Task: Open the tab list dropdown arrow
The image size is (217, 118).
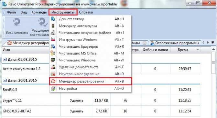Action: point(213,43)
